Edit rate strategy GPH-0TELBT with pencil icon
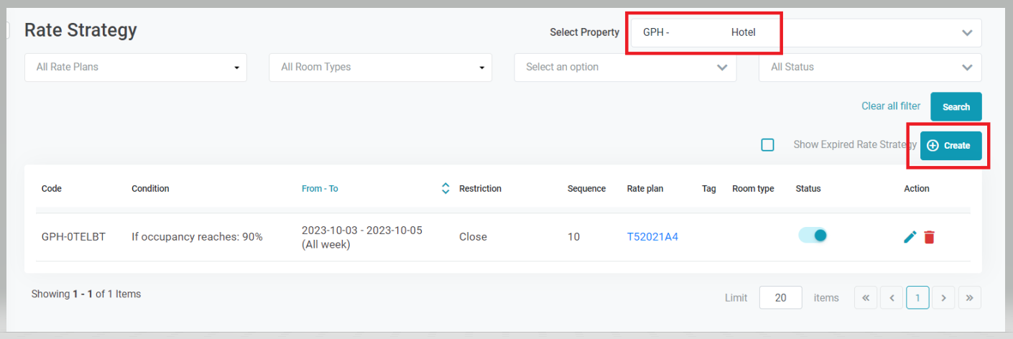The image size is (1013, 339). 910,237
